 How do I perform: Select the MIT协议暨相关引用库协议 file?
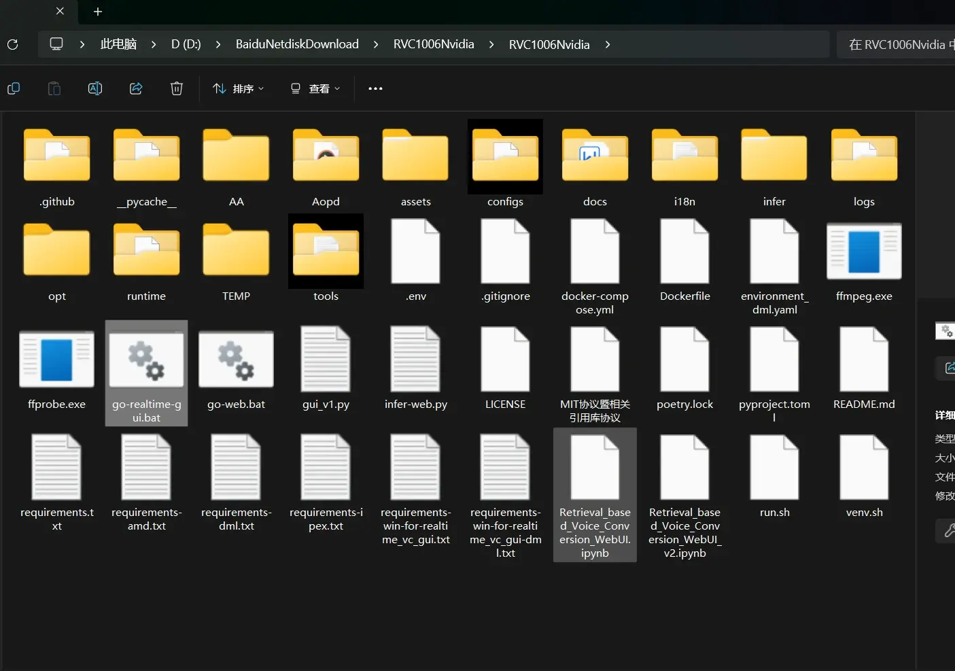595,375
